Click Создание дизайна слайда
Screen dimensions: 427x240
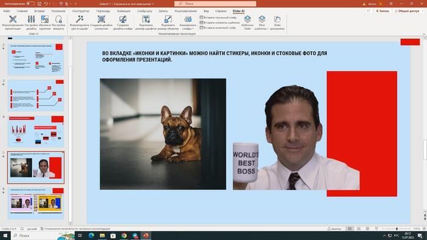(x=123, y=23)
